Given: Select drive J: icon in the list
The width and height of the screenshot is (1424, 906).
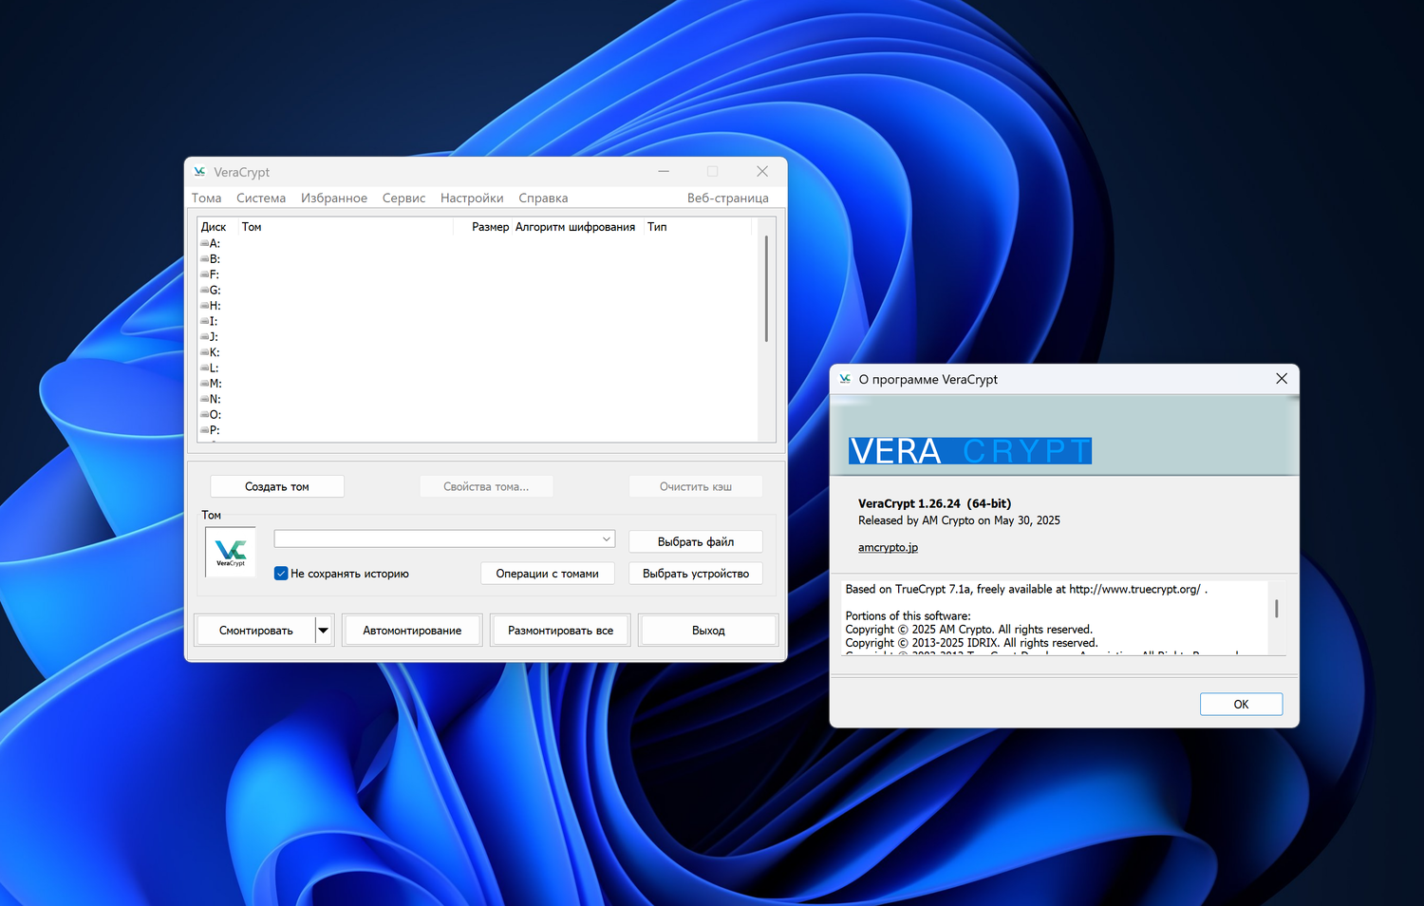Looking at the screenshot, I should 204,336.
